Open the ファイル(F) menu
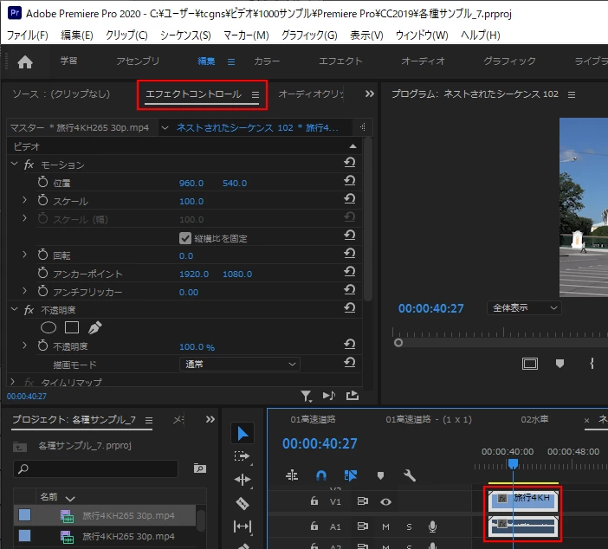Screen dimensions: 608x549 pyautogui.click(x=28, y=36)
